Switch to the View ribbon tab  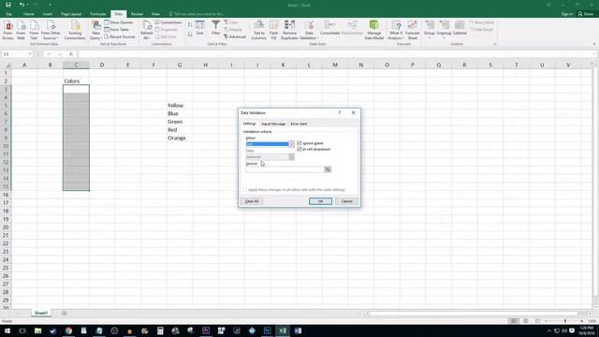[155, 14]
